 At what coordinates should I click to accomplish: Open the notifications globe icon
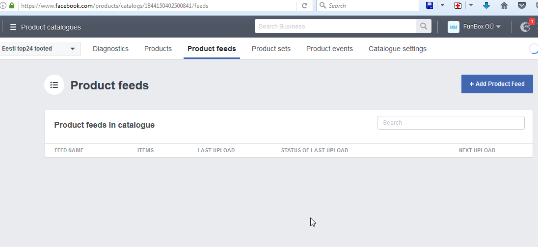[525, 27]
